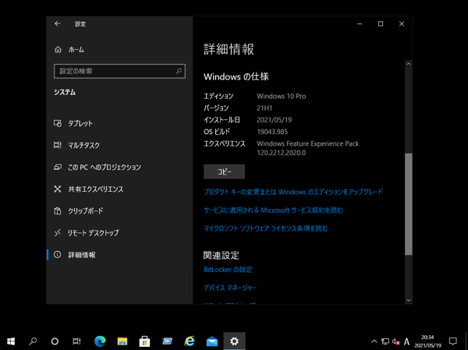
Task: Open the Action Center notifications icon
Action: (x=452, y=341)
